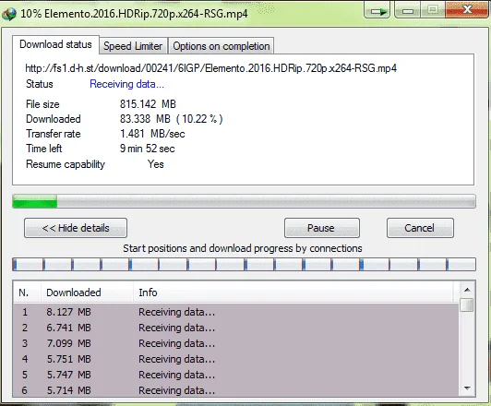Click the 'Receiving data...' status text in blue

(x=126, y=84)
